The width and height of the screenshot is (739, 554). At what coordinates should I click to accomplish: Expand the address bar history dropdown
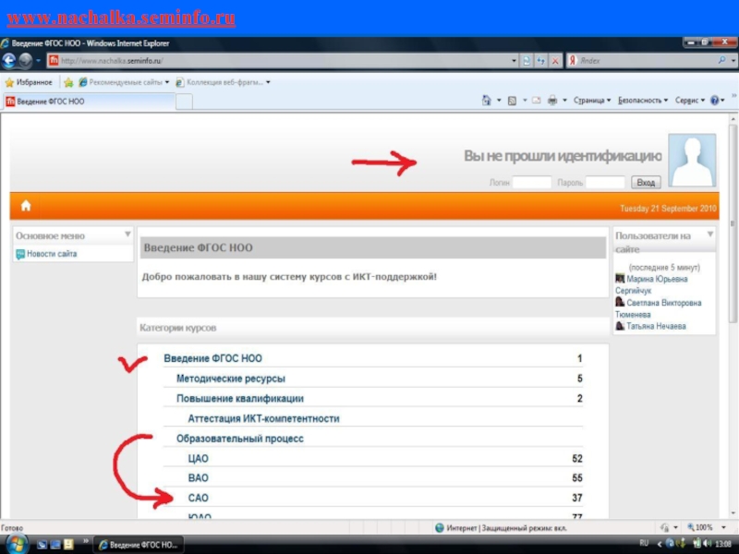(514, 61)
